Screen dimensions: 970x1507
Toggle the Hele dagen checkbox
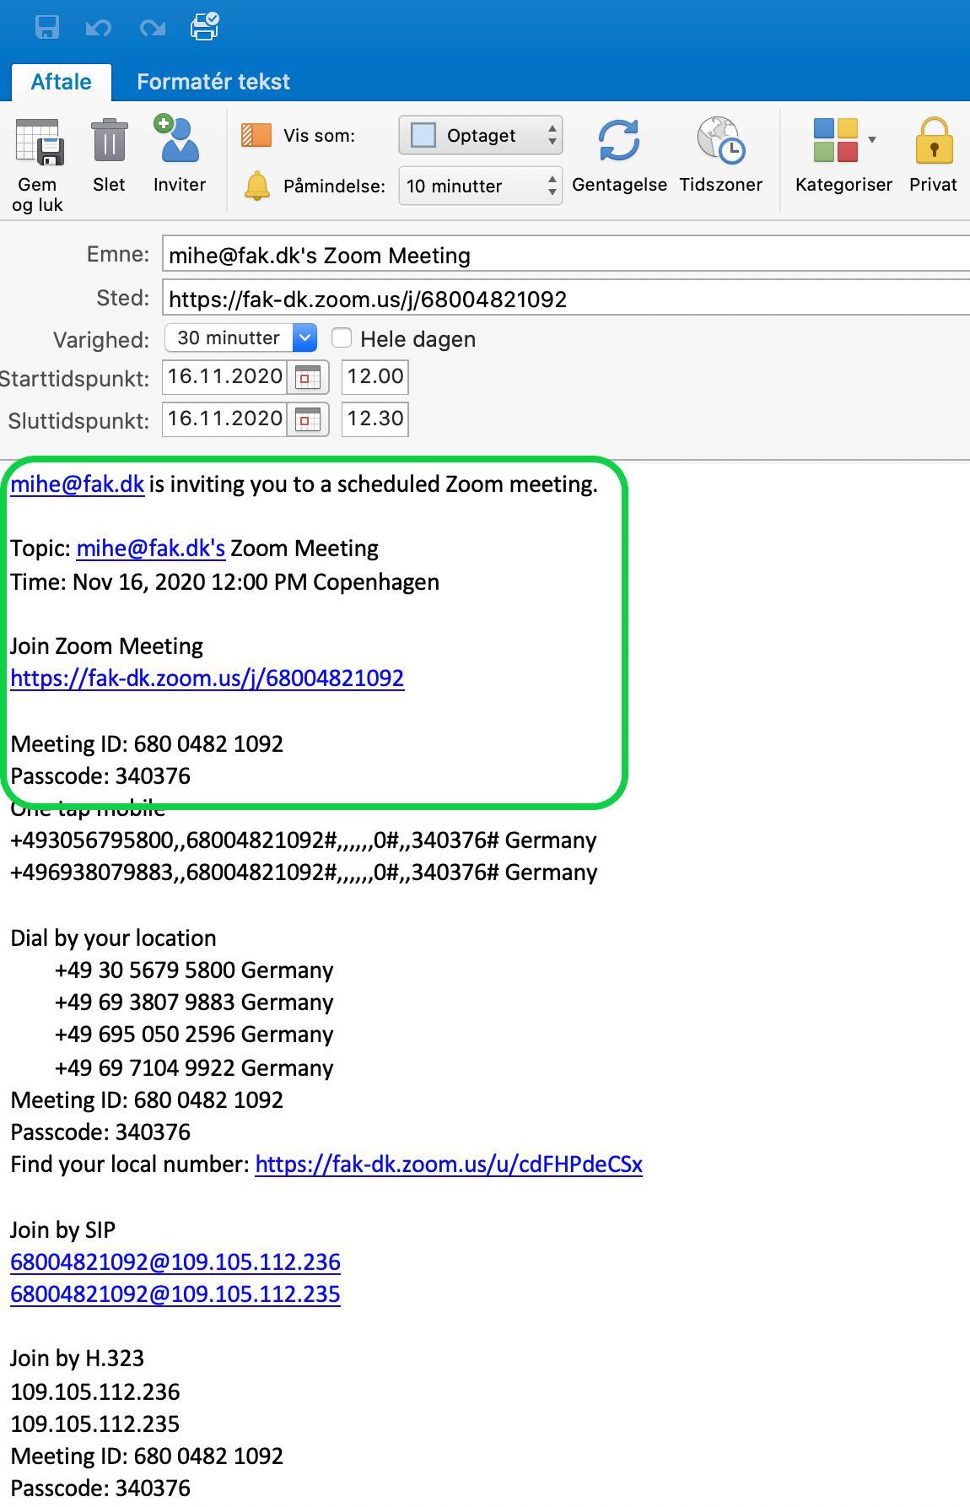[x=342, y=338]
